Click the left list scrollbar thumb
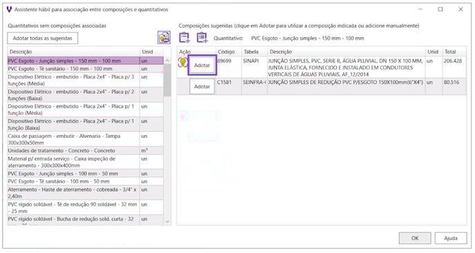This screenshot has width=475, height=253. pos(167,80)
